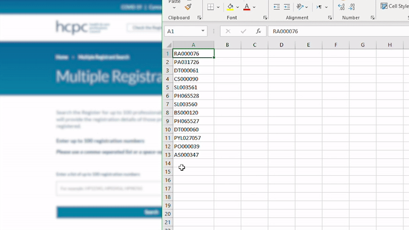
Task: Apply red Font Color button
Action: tap(246, 7)
